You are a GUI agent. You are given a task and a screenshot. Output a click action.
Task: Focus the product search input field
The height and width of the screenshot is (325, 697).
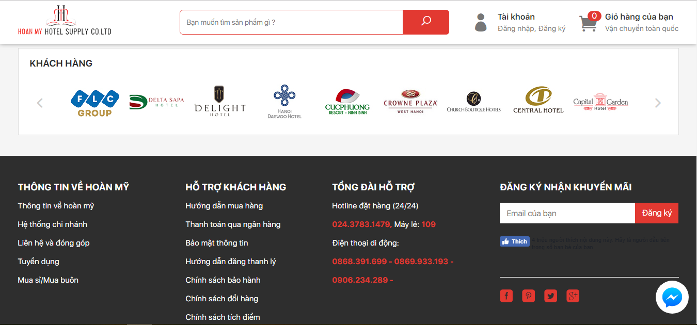click(291, 22)
